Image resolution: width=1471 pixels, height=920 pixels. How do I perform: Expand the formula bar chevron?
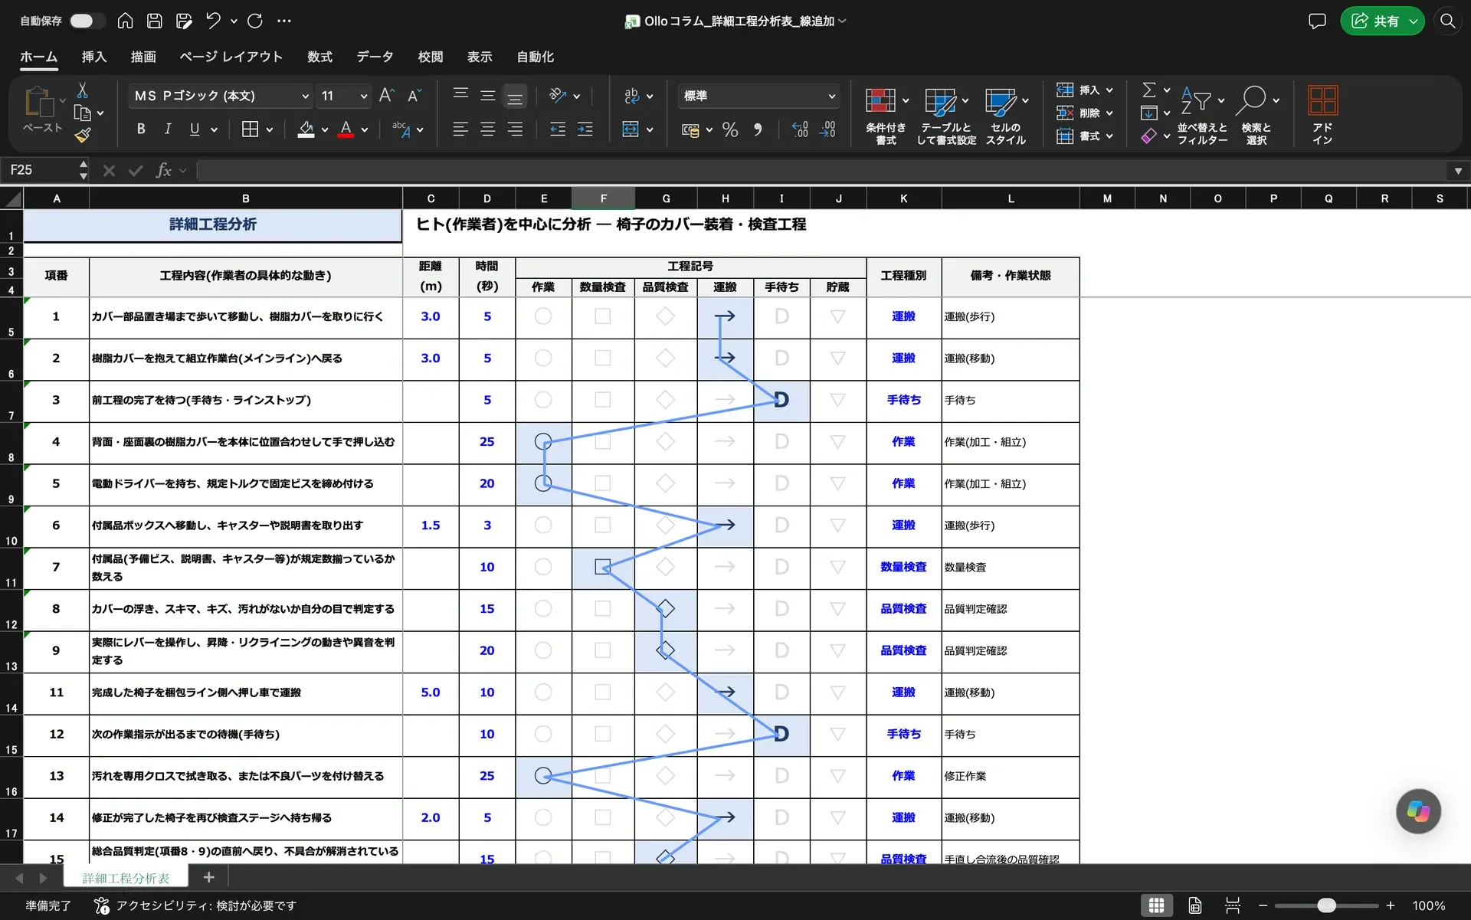[1458, 171]
